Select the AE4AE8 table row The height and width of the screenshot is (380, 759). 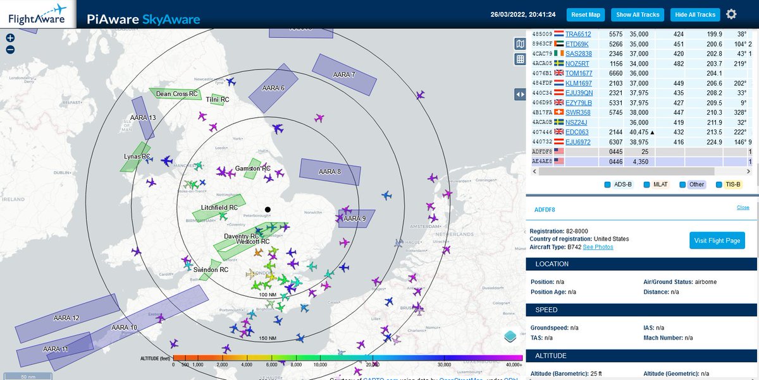641,162
